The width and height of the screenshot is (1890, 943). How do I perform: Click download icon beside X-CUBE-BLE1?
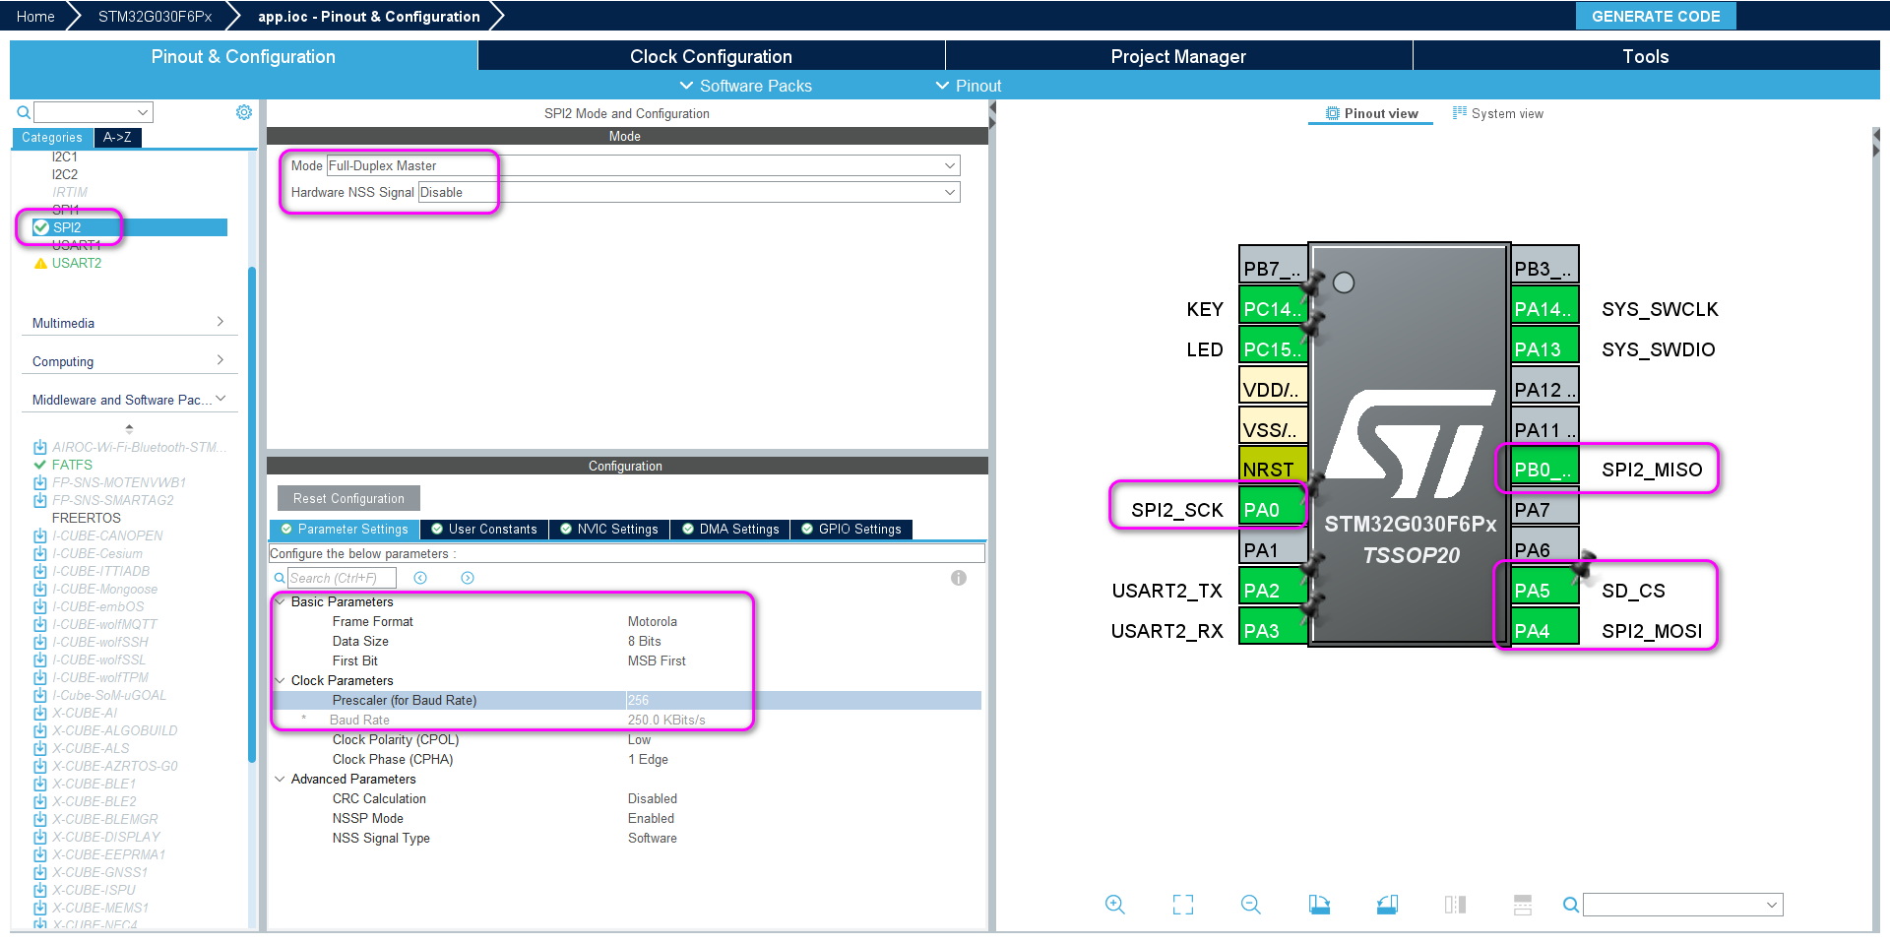(x=40, y=784)
